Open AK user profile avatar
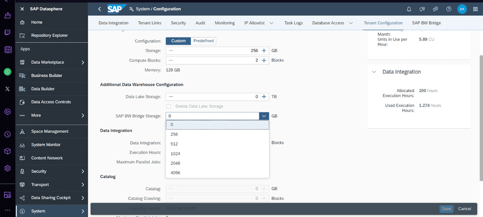 coord(462,9)
